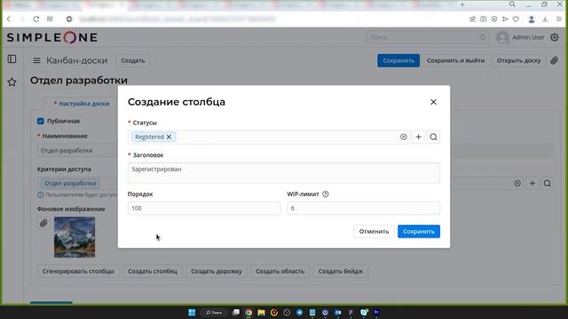The image size is (568, 319).
Task: Open the browser start page grid icon
Action: (50, 19)
